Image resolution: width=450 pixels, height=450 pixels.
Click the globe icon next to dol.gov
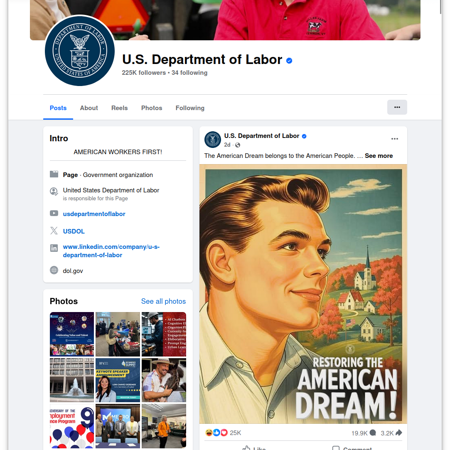point(54,270)
